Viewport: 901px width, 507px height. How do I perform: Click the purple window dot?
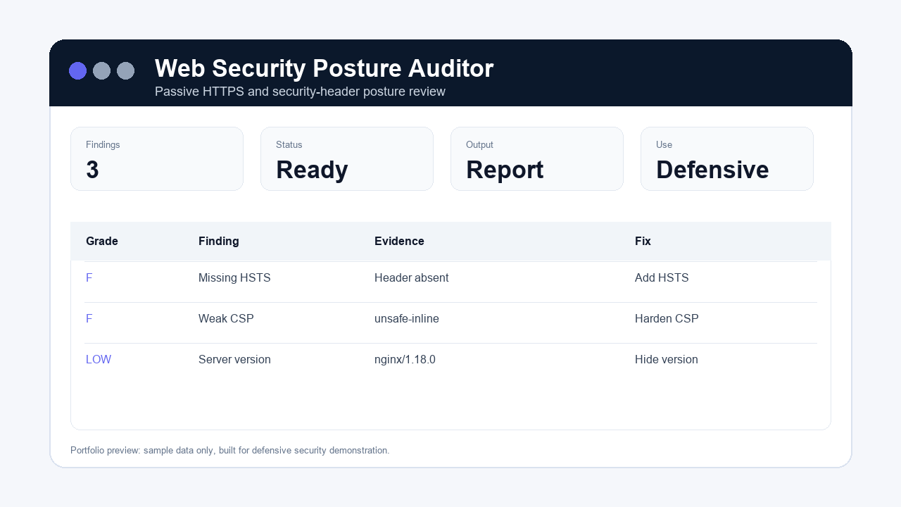tap(77, 70)
